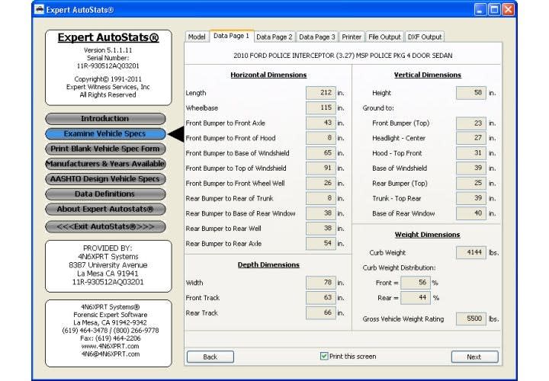The height and width of the screenshot is (381, 549).
Task: Click the Expert AutoStats title bar icon
Action: [40, 10]
